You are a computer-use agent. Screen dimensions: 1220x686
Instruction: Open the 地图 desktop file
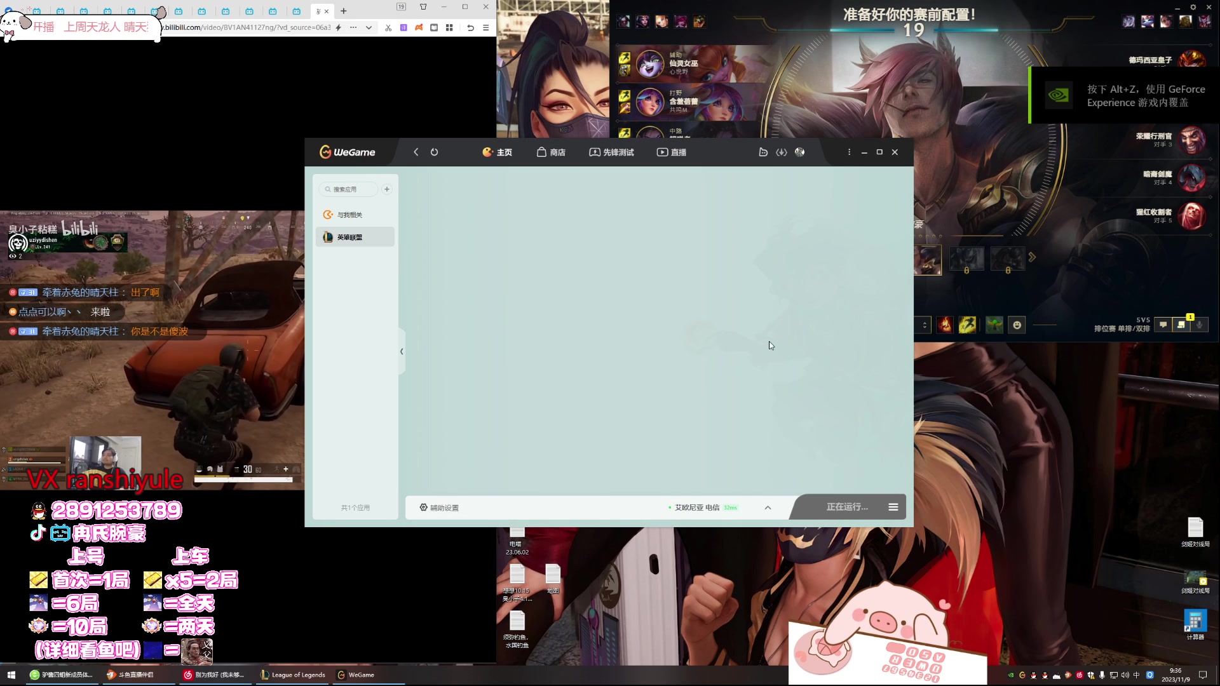point(553,578)
